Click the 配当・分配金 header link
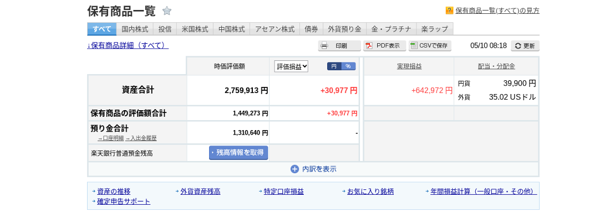 click(496, 66)
